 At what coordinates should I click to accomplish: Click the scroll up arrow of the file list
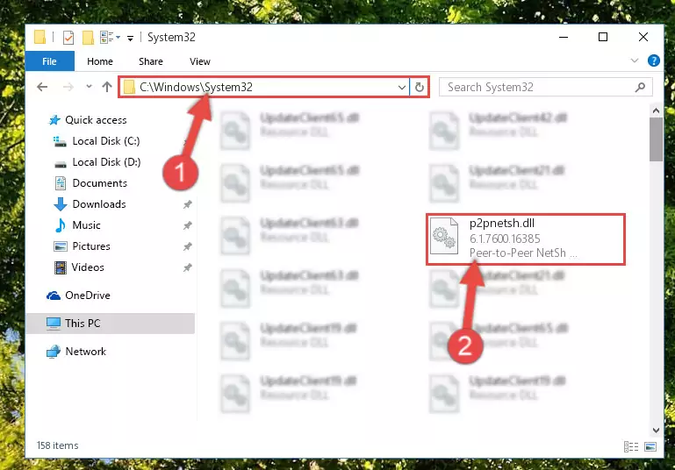click(x=656, y=111)
